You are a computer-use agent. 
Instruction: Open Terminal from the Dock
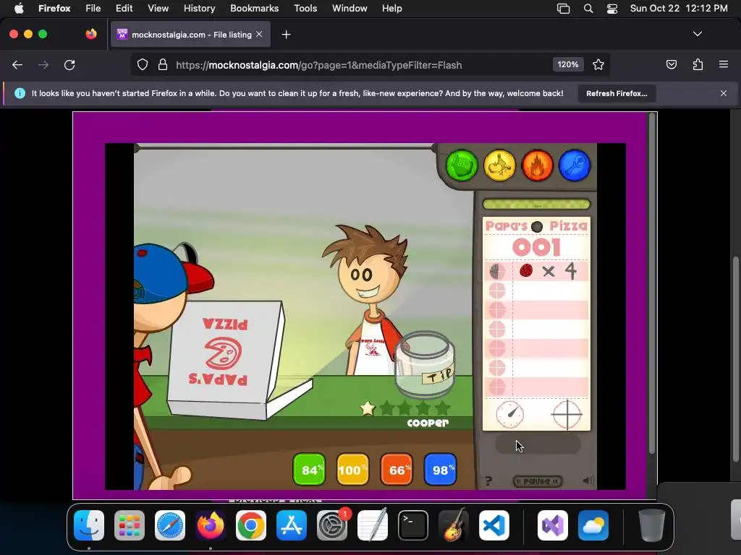pos(413,525)
